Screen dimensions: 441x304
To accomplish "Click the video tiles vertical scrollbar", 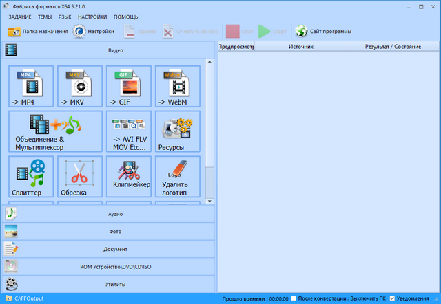I will tap(210, 117).
